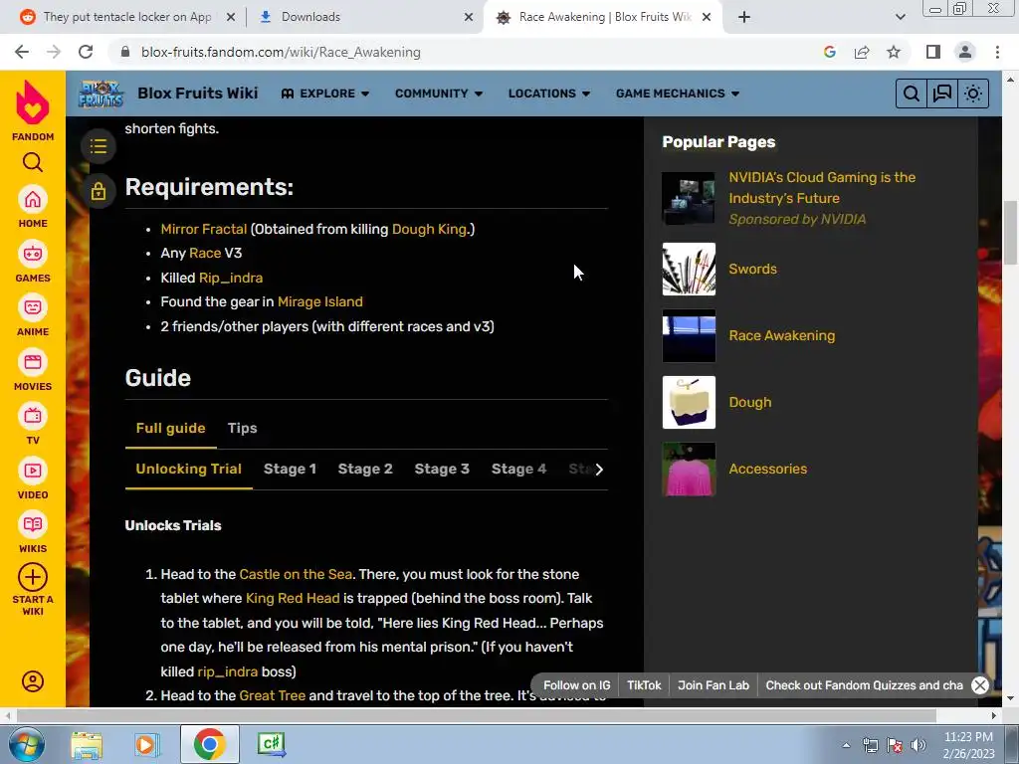Image resolution: width=1019 pixels, height=764 pixels.
Task: Expand the GAME MECHANICS dropdown menu
Action: [x=677, y=94]
